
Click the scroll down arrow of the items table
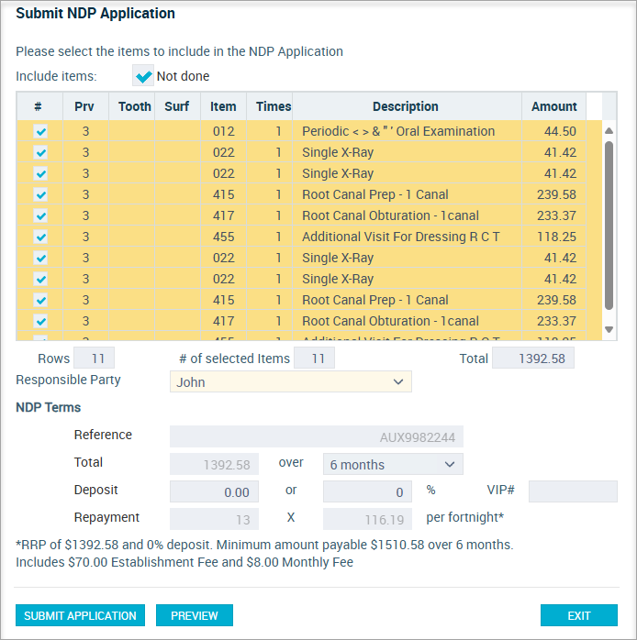(609, 329)
